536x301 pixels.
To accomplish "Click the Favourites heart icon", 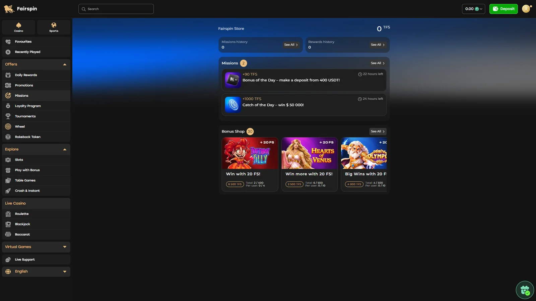I will [8, 42].
